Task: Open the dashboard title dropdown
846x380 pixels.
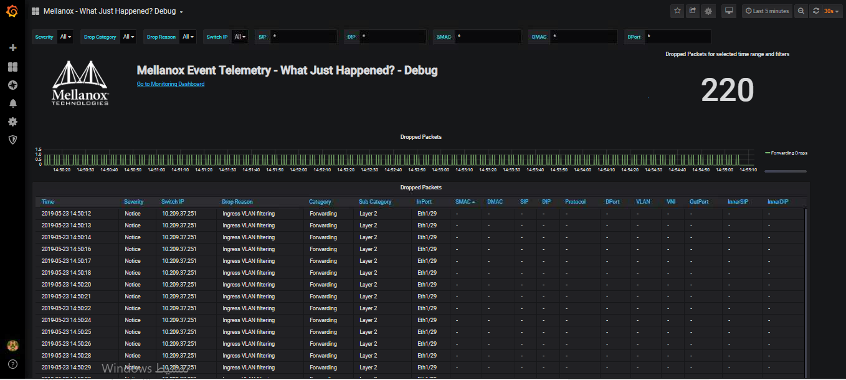Action: coord(113,11)
